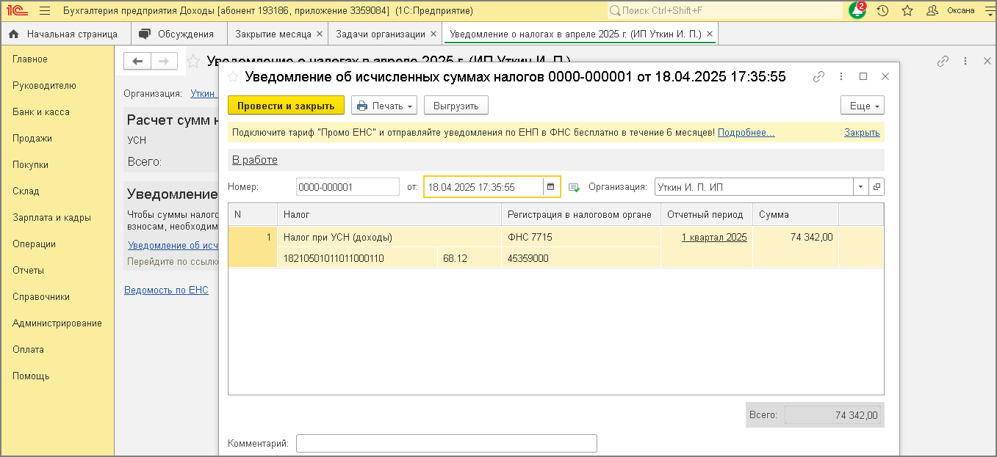Close the Уведомление о налогах tab
Screen dimensions: 997x457
pos(710,34)
